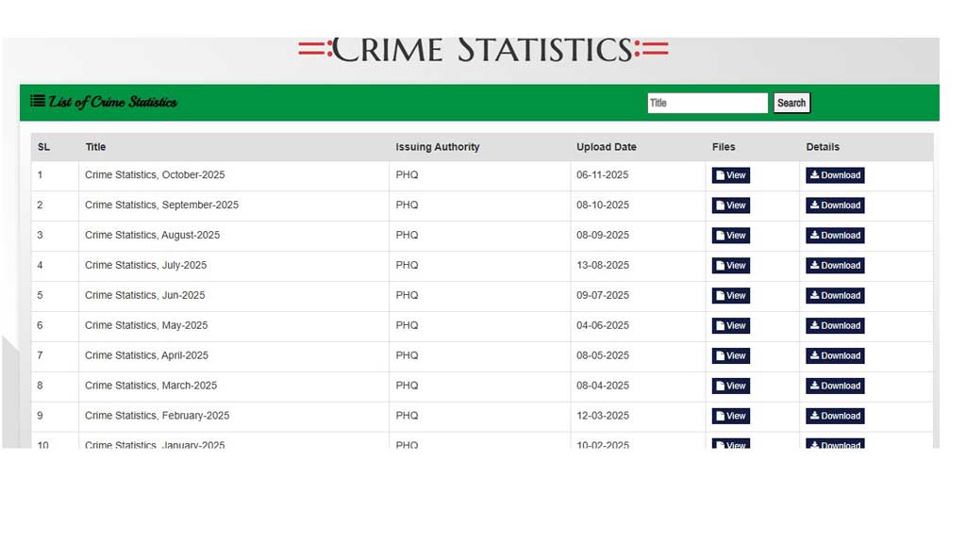Download the Jun-2025 crime statistics
This screenshot has width=966, height=543.
pos(835,296)
